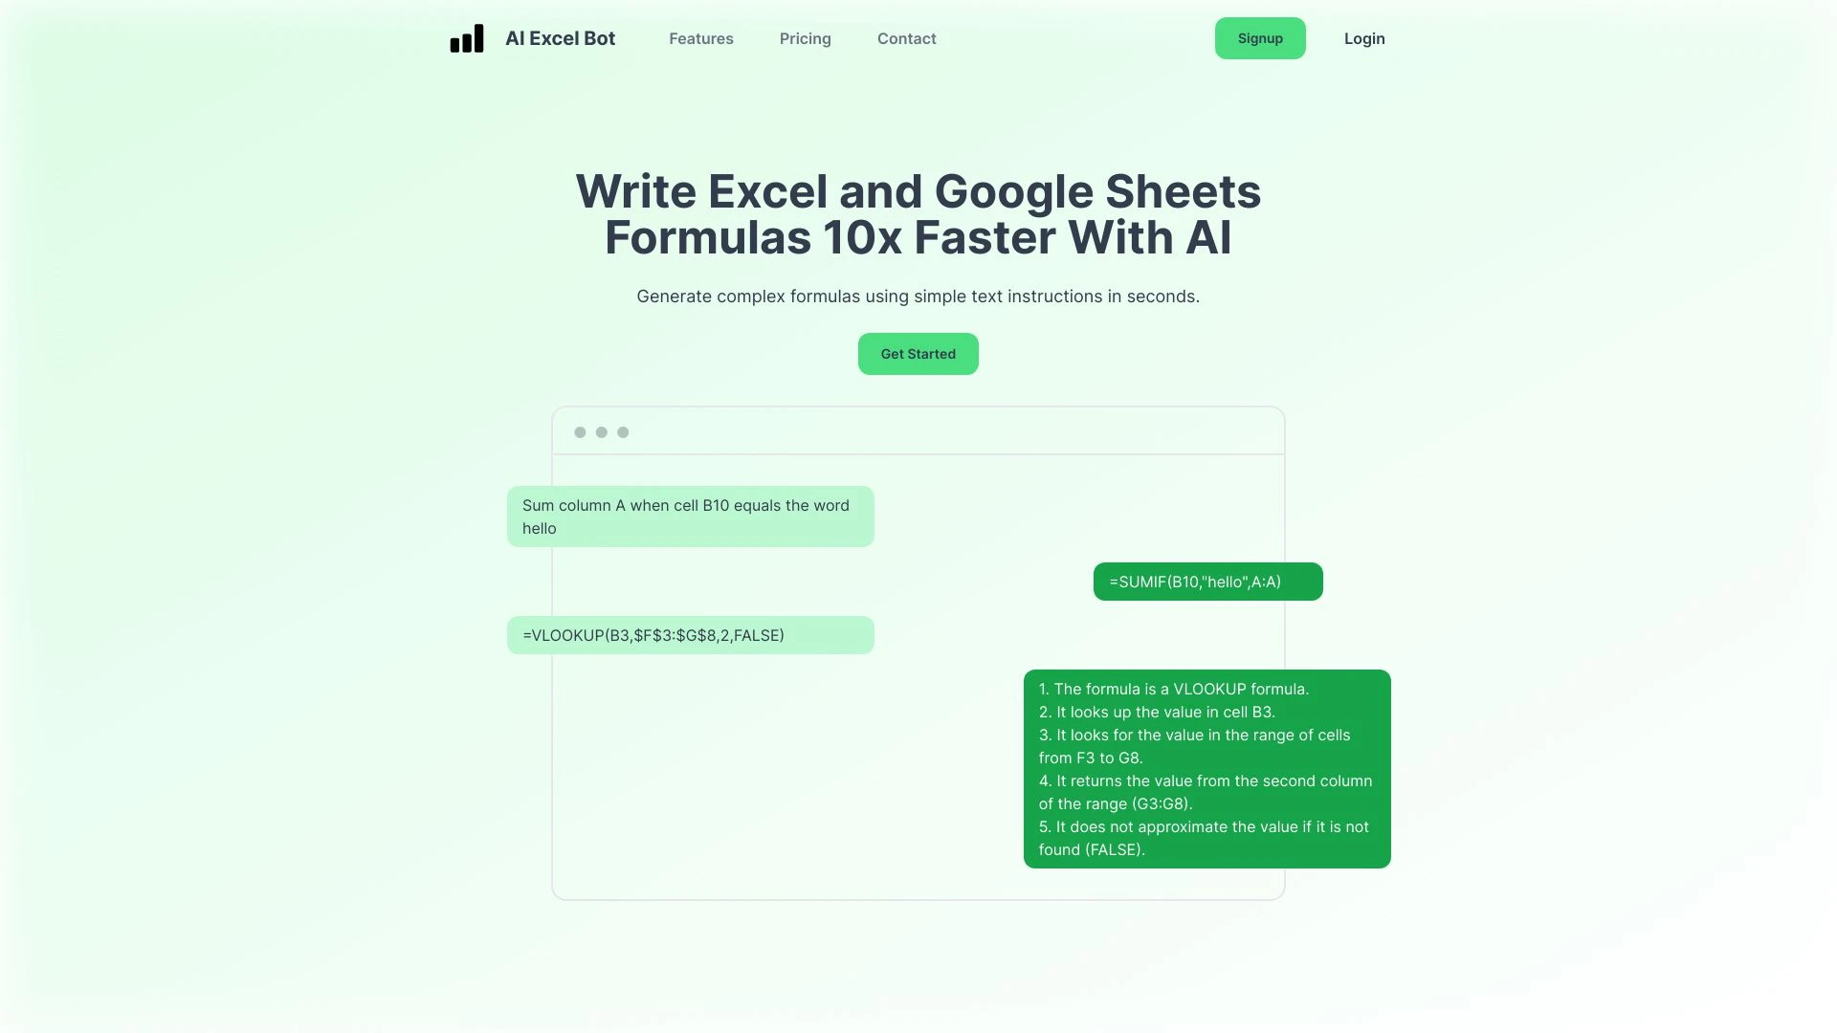Click the Get Started button
This screenshot has width=1837, height=1033.
pyautogui.click(x=918, y=353)
